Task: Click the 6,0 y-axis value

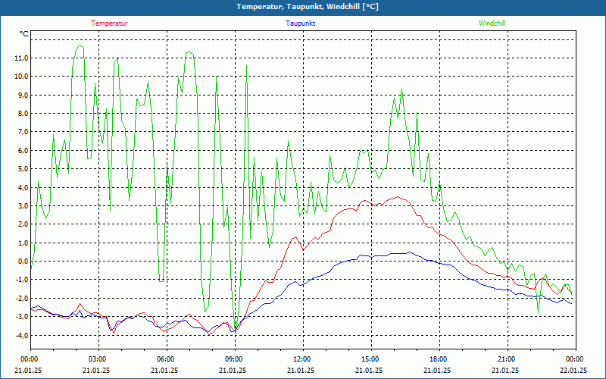Action: point(23,150)
